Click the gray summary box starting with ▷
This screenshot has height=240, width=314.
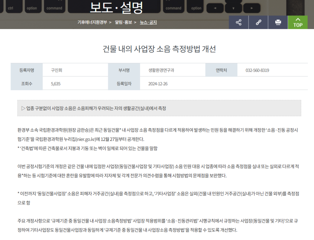pos(159,109)
